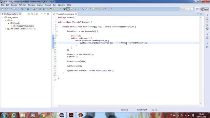Image resolution: width=210 pixels, height=118 pixels.
Task: Open the File menu
Action: [x=2, y=5]
